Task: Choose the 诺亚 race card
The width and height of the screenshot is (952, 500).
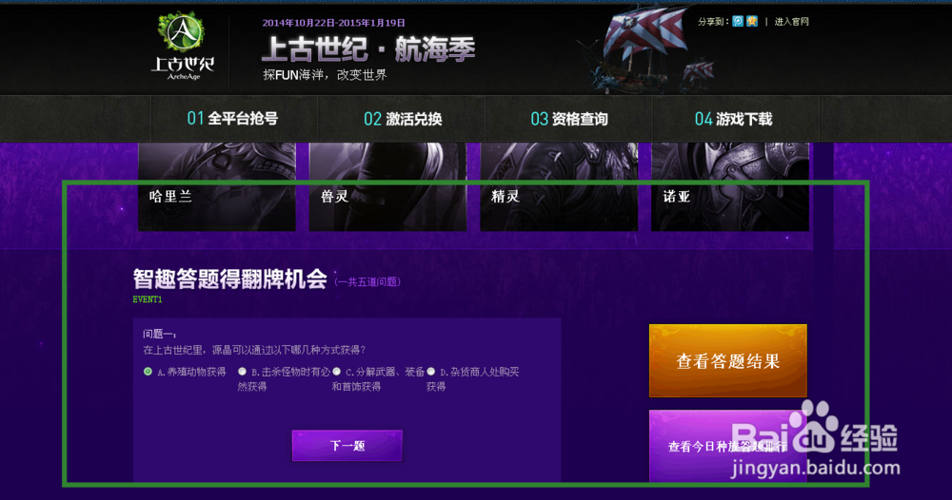Action: 730,186
